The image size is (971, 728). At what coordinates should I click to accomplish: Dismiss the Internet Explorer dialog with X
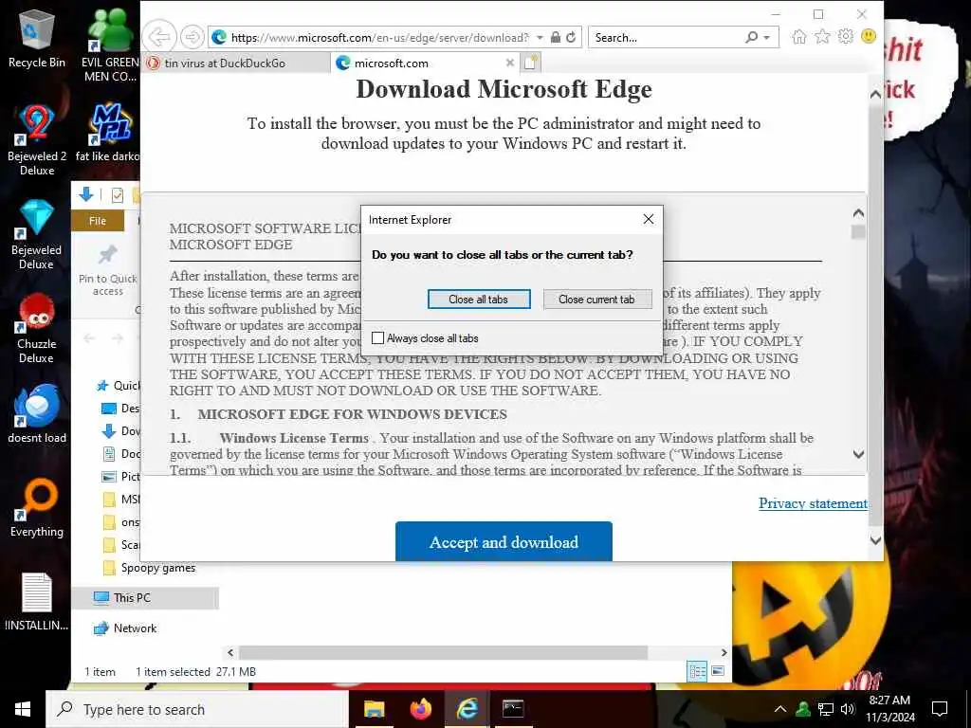[649, 219]
